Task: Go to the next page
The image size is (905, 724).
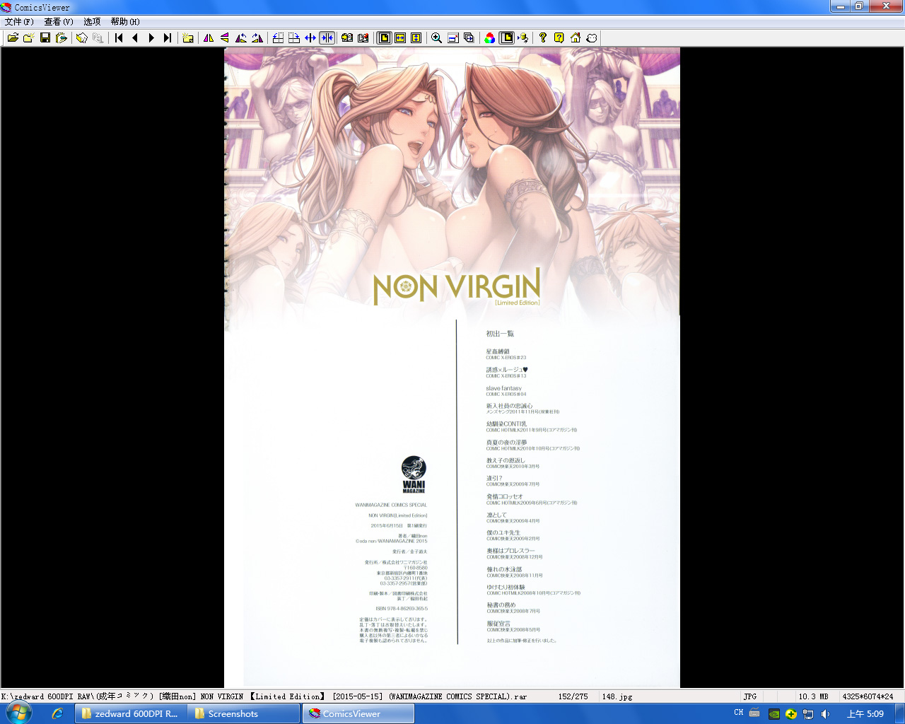Action: (151, 37)
